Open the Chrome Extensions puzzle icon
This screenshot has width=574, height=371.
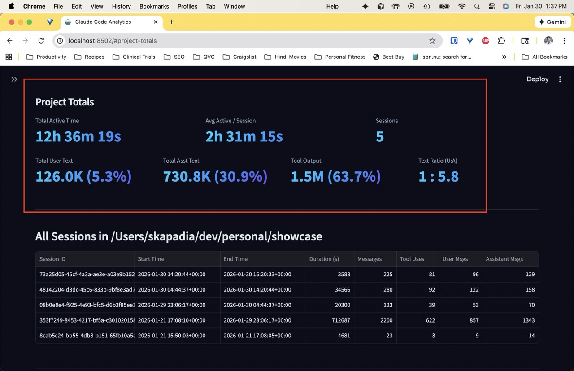click(x=501, y=40)
